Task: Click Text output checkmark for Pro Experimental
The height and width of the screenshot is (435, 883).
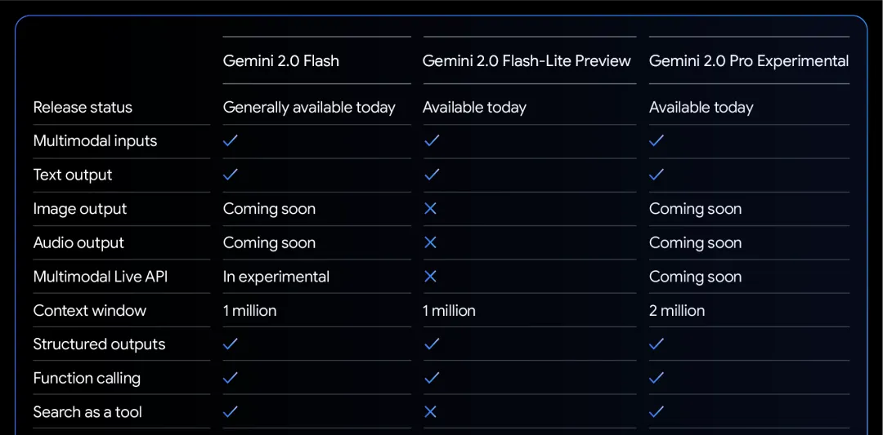Action: 657,174
